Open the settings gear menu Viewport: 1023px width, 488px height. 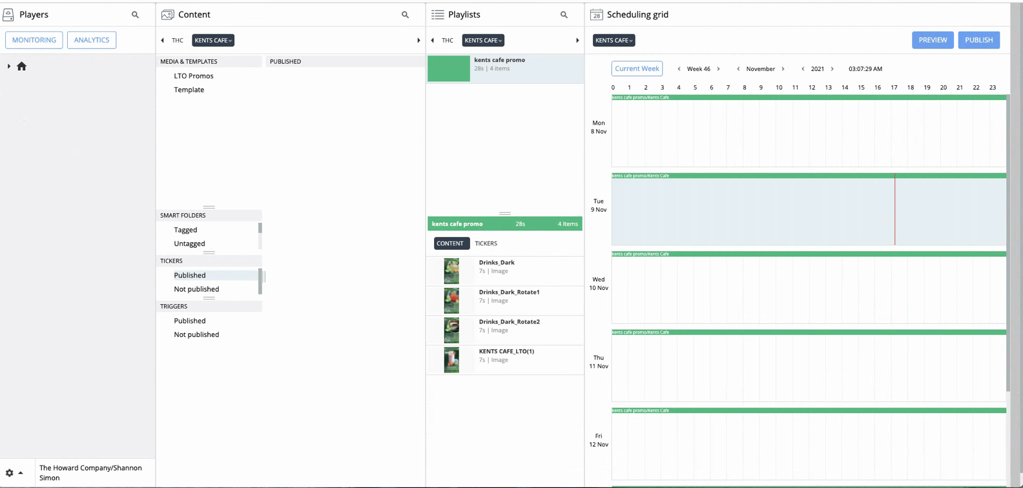click(9, 473)
